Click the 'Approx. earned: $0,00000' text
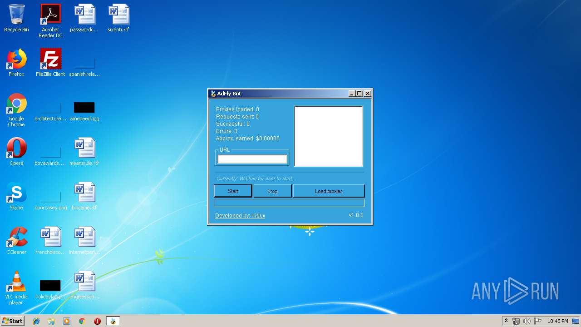581x327 pixels. [x=248, y=139]
